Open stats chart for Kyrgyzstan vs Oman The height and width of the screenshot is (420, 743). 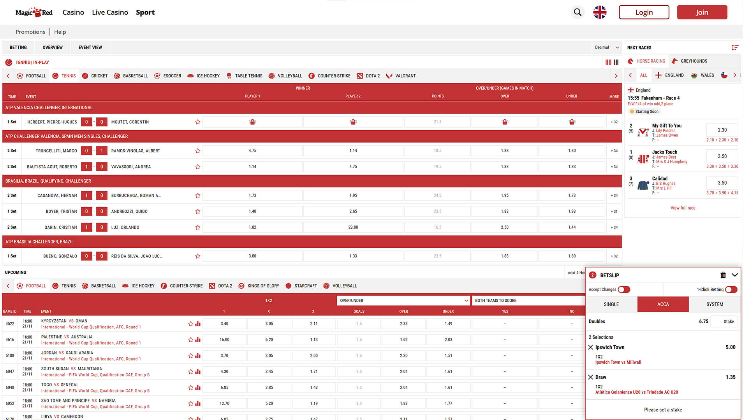tap(198, 324)
